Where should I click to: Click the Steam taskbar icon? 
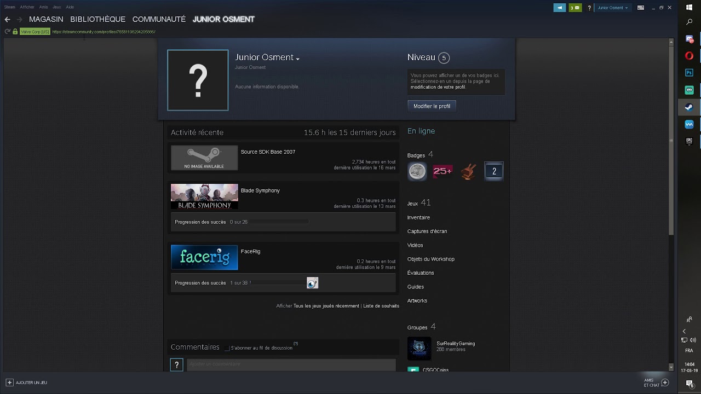689,107
